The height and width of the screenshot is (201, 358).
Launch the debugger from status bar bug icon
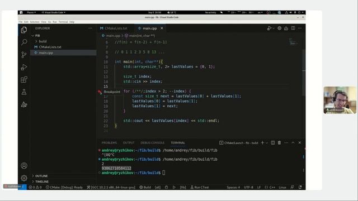coord(167,188)
